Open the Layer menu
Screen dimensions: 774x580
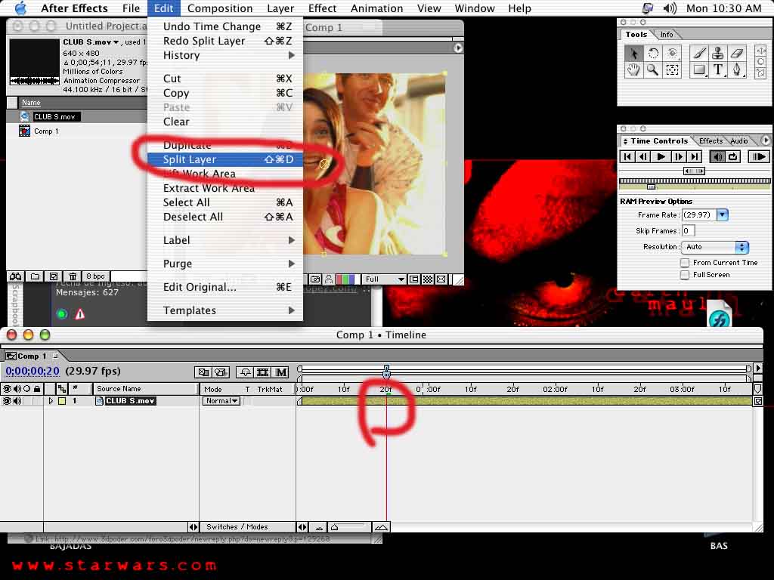280,8
